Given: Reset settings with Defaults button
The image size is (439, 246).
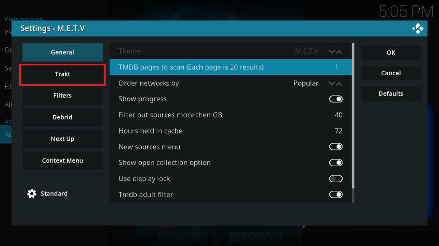Looking at the screenshot, I should (x=391, y=94).
